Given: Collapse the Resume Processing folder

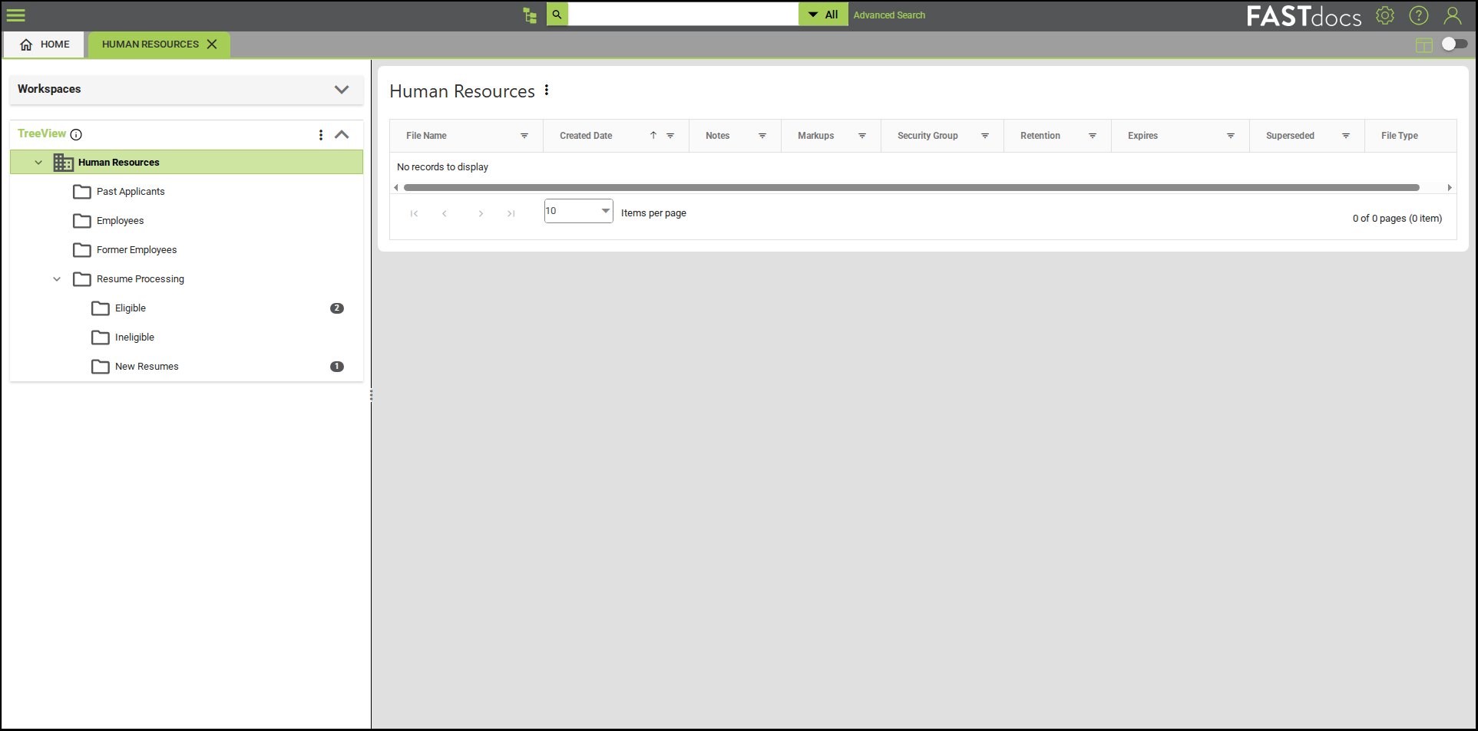Looking at the screenshot, I should point(56,278).
